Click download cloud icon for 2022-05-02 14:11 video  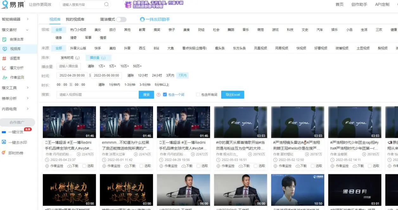[x=355, y=166]
